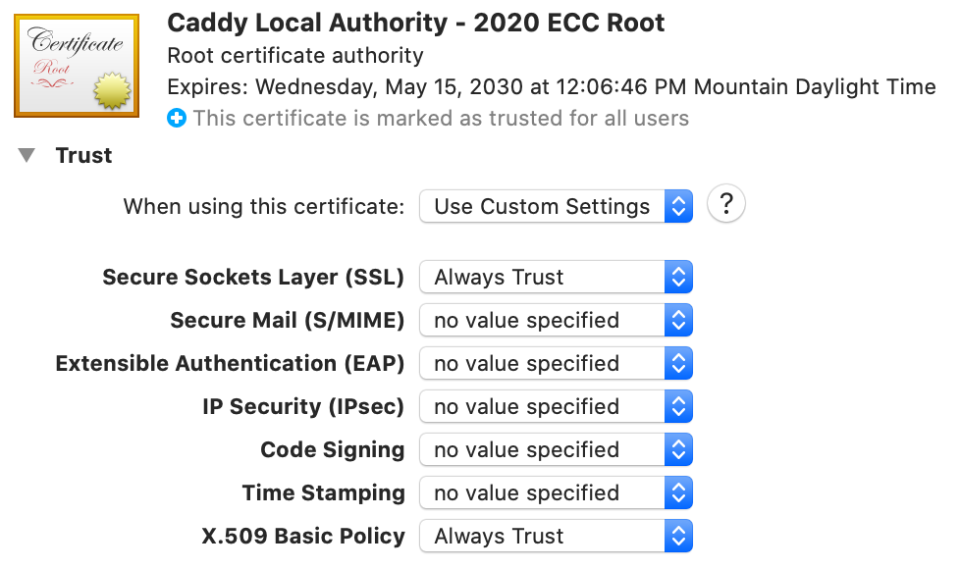Image resolution: width=960 pixels, height=569 pixels.
Task: Collapse the Trust section disclosure triangle
Action: click(x=26, y=154)
